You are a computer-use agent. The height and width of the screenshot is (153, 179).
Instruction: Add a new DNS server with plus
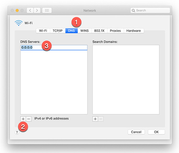23,119
